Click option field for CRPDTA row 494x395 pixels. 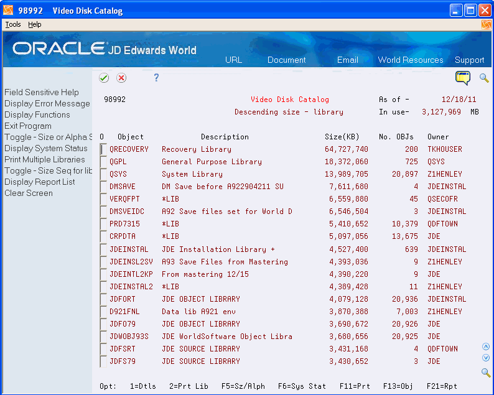coord(103,236)
